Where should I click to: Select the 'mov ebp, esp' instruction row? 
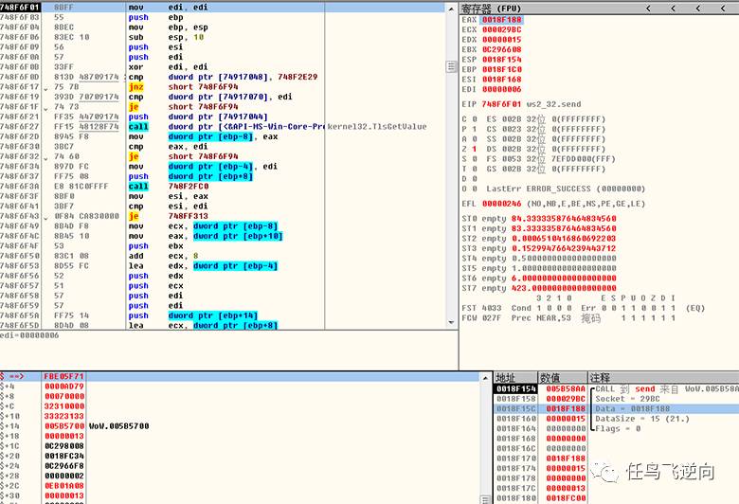click(223, 27)
